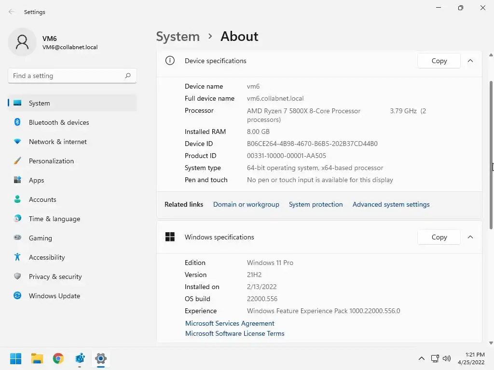Click the Installed RAM value 8.00 GB
Image resolution: width=494 pixels, height=370 pixels.
(x=258, y=132)
